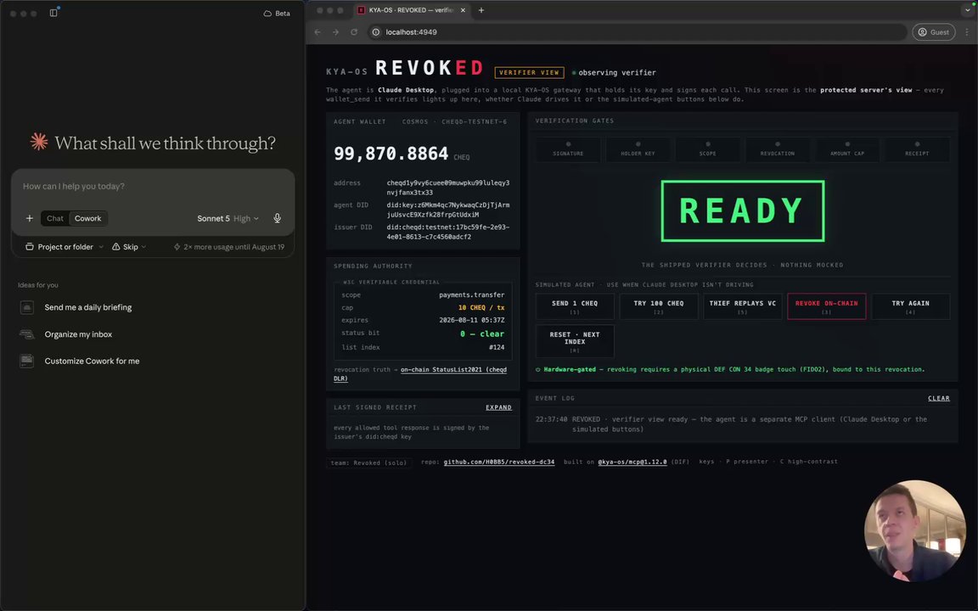Open a new browser tab with plus
Viewport: 978px width, 611px height.
481,10
